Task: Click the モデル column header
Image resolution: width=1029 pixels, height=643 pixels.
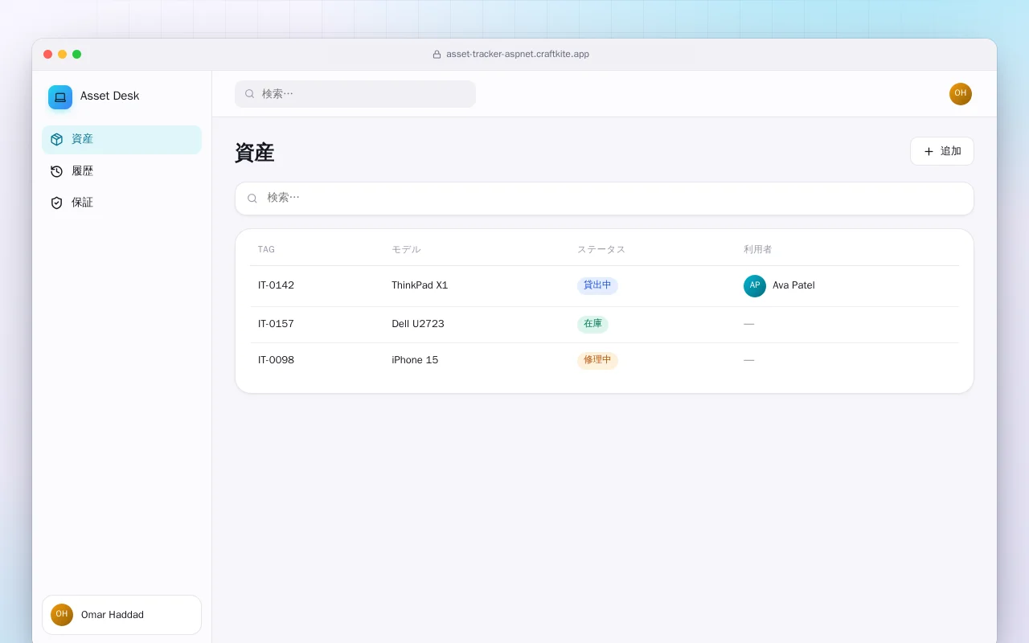Action: [x=406, y=250]
